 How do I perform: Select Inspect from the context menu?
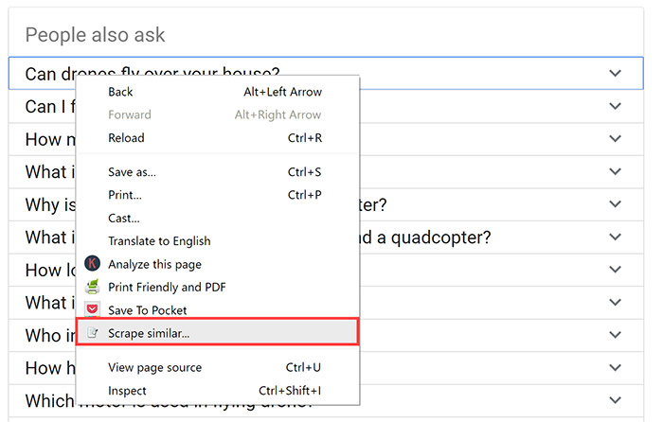coord(127,391)
